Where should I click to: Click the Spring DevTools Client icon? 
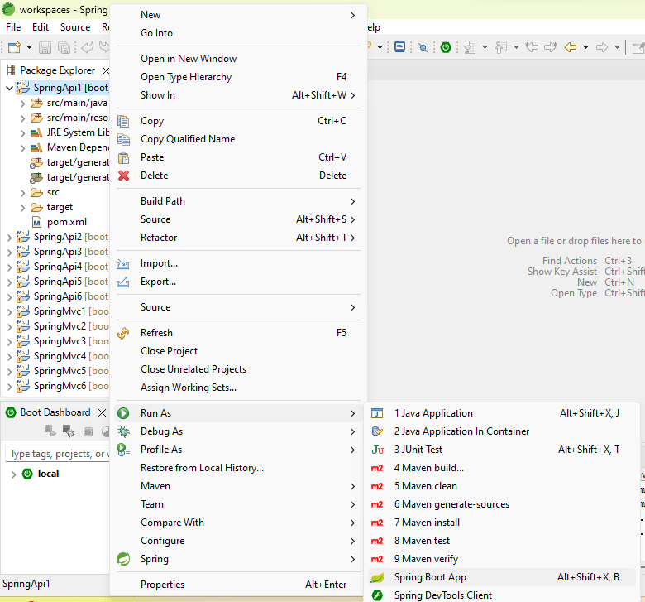[x=377, y=595]
